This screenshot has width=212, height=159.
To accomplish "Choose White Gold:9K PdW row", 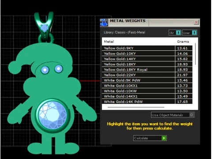I will [147, 80].
